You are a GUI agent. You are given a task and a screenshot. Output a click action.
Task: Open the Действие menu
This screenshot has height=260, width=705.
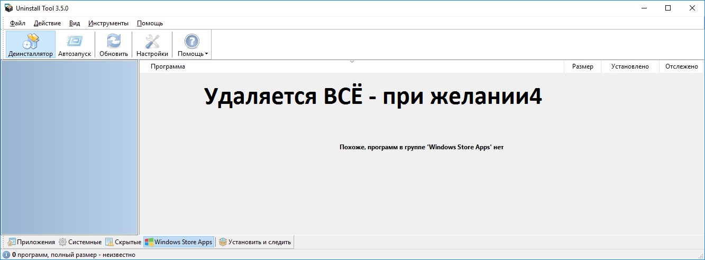point(47,23)
